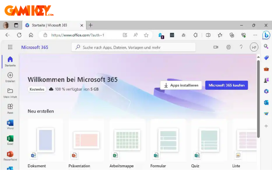Viewport: 272px width, 170px height.
Task: Click the 100 % verfügbar von 5 GB storage text
Action: [x=77, y=89]
